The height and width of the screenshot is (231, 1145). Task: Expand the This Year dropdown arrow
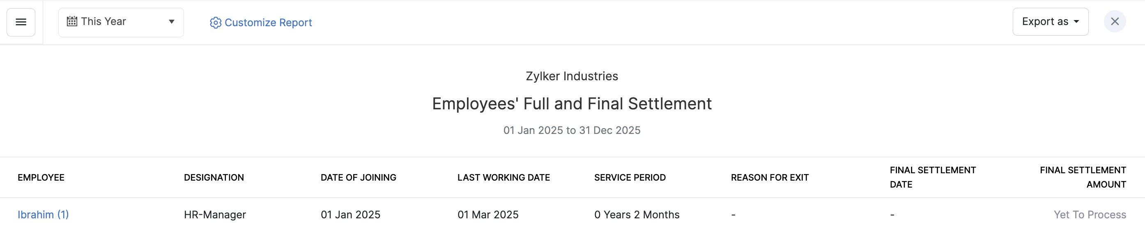pos(172,22)
